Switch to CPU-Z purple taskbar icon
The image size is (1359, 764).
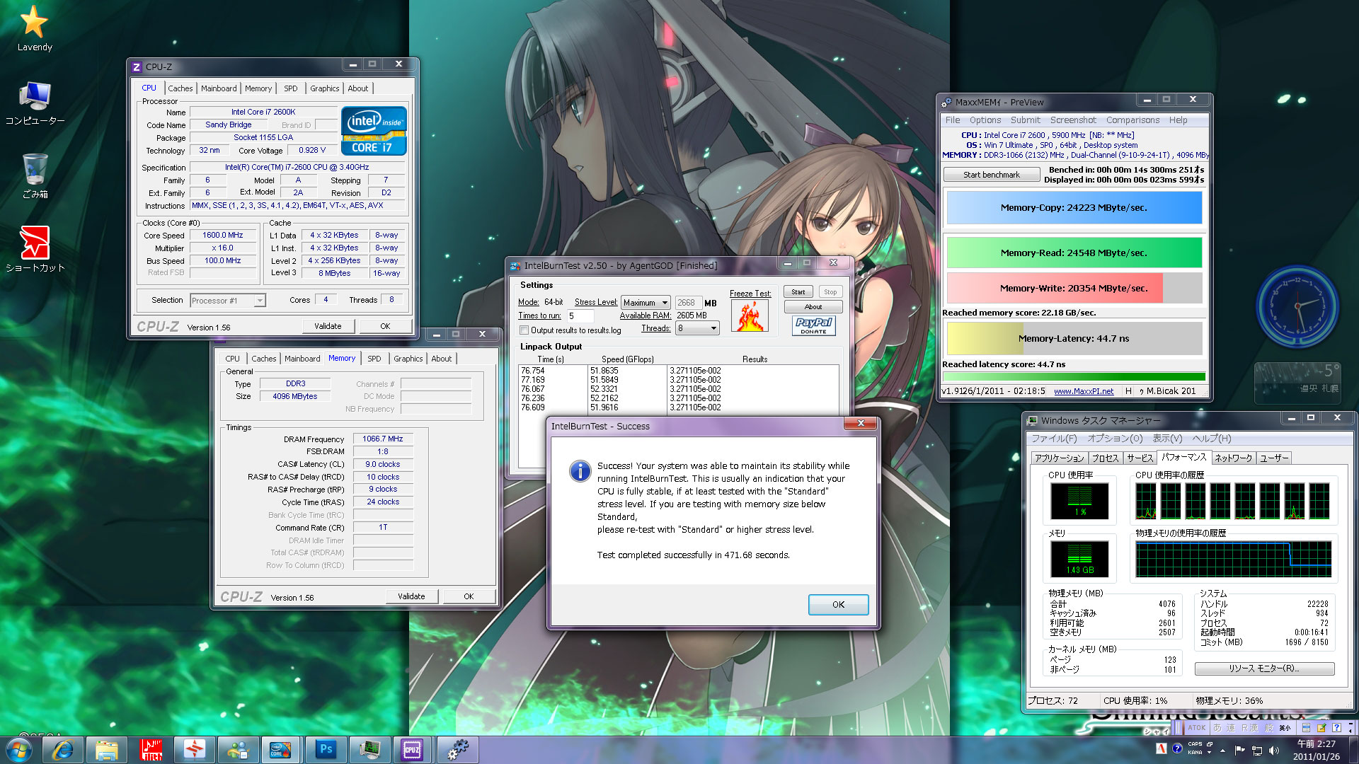413,750
